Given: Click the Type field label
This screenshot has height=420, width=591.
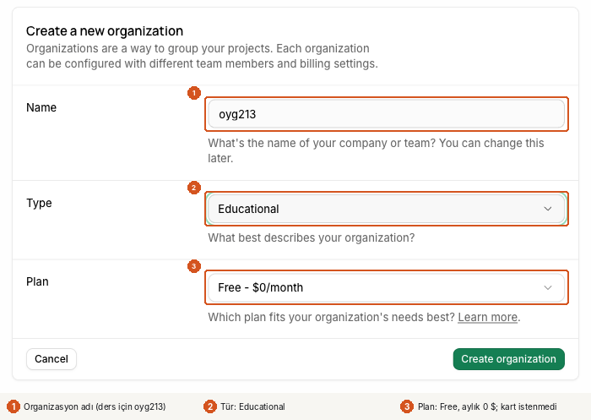Looking at the screenshot, I should 39,203.
